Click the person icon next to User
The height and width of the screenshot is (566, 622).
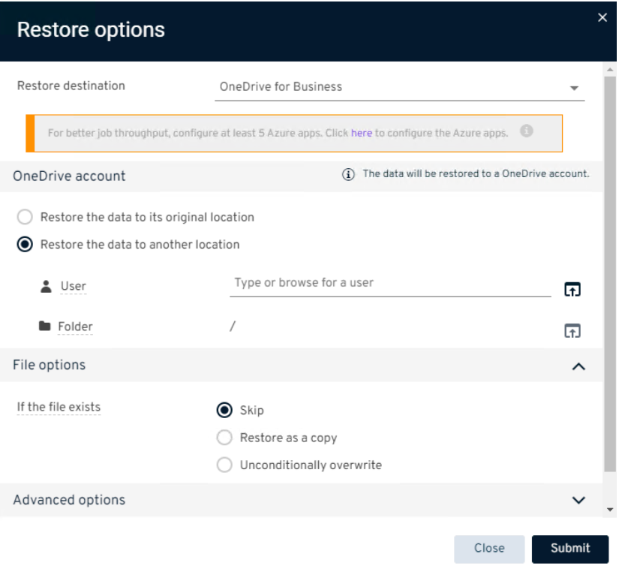[46, 286]
